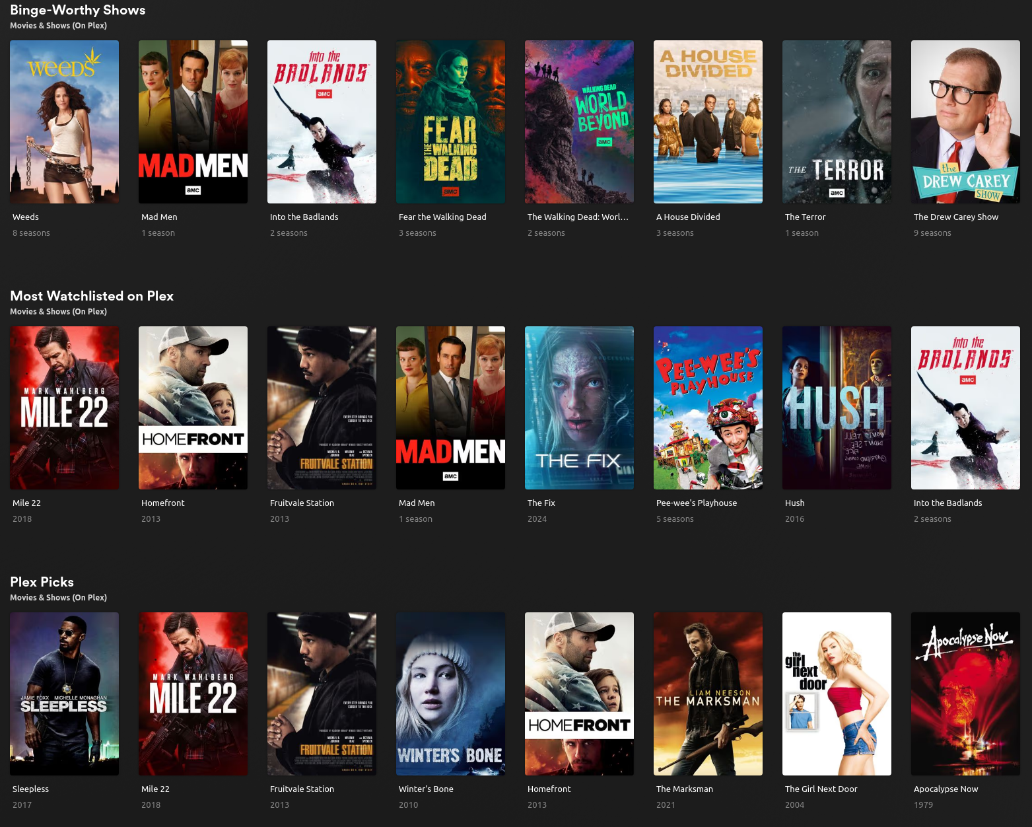Open Fruitvale Station title in Most Watchlisted
Screen dimensions: 1032x827
click(302, 503)
